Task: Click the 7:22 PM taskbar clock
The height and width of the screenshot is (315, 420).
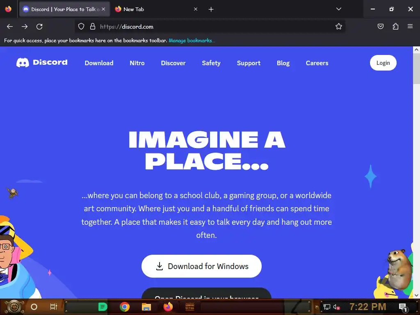Action: click(368, 307)
